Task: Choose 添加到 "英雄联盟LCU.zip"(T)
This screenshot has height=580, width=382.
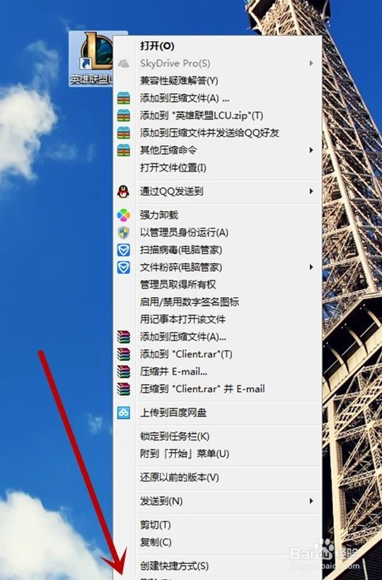Action: tap(217, 116)
